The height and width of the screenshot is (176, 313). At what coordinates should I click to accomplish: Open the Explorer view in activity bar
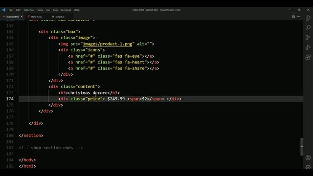tap(308, 18)
